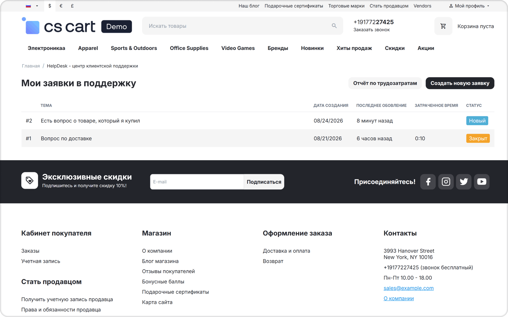Image resolution: width=508 pixels, height=317 pixels.
Task: Open the shopping cart icon
Action: pos(443,26)
